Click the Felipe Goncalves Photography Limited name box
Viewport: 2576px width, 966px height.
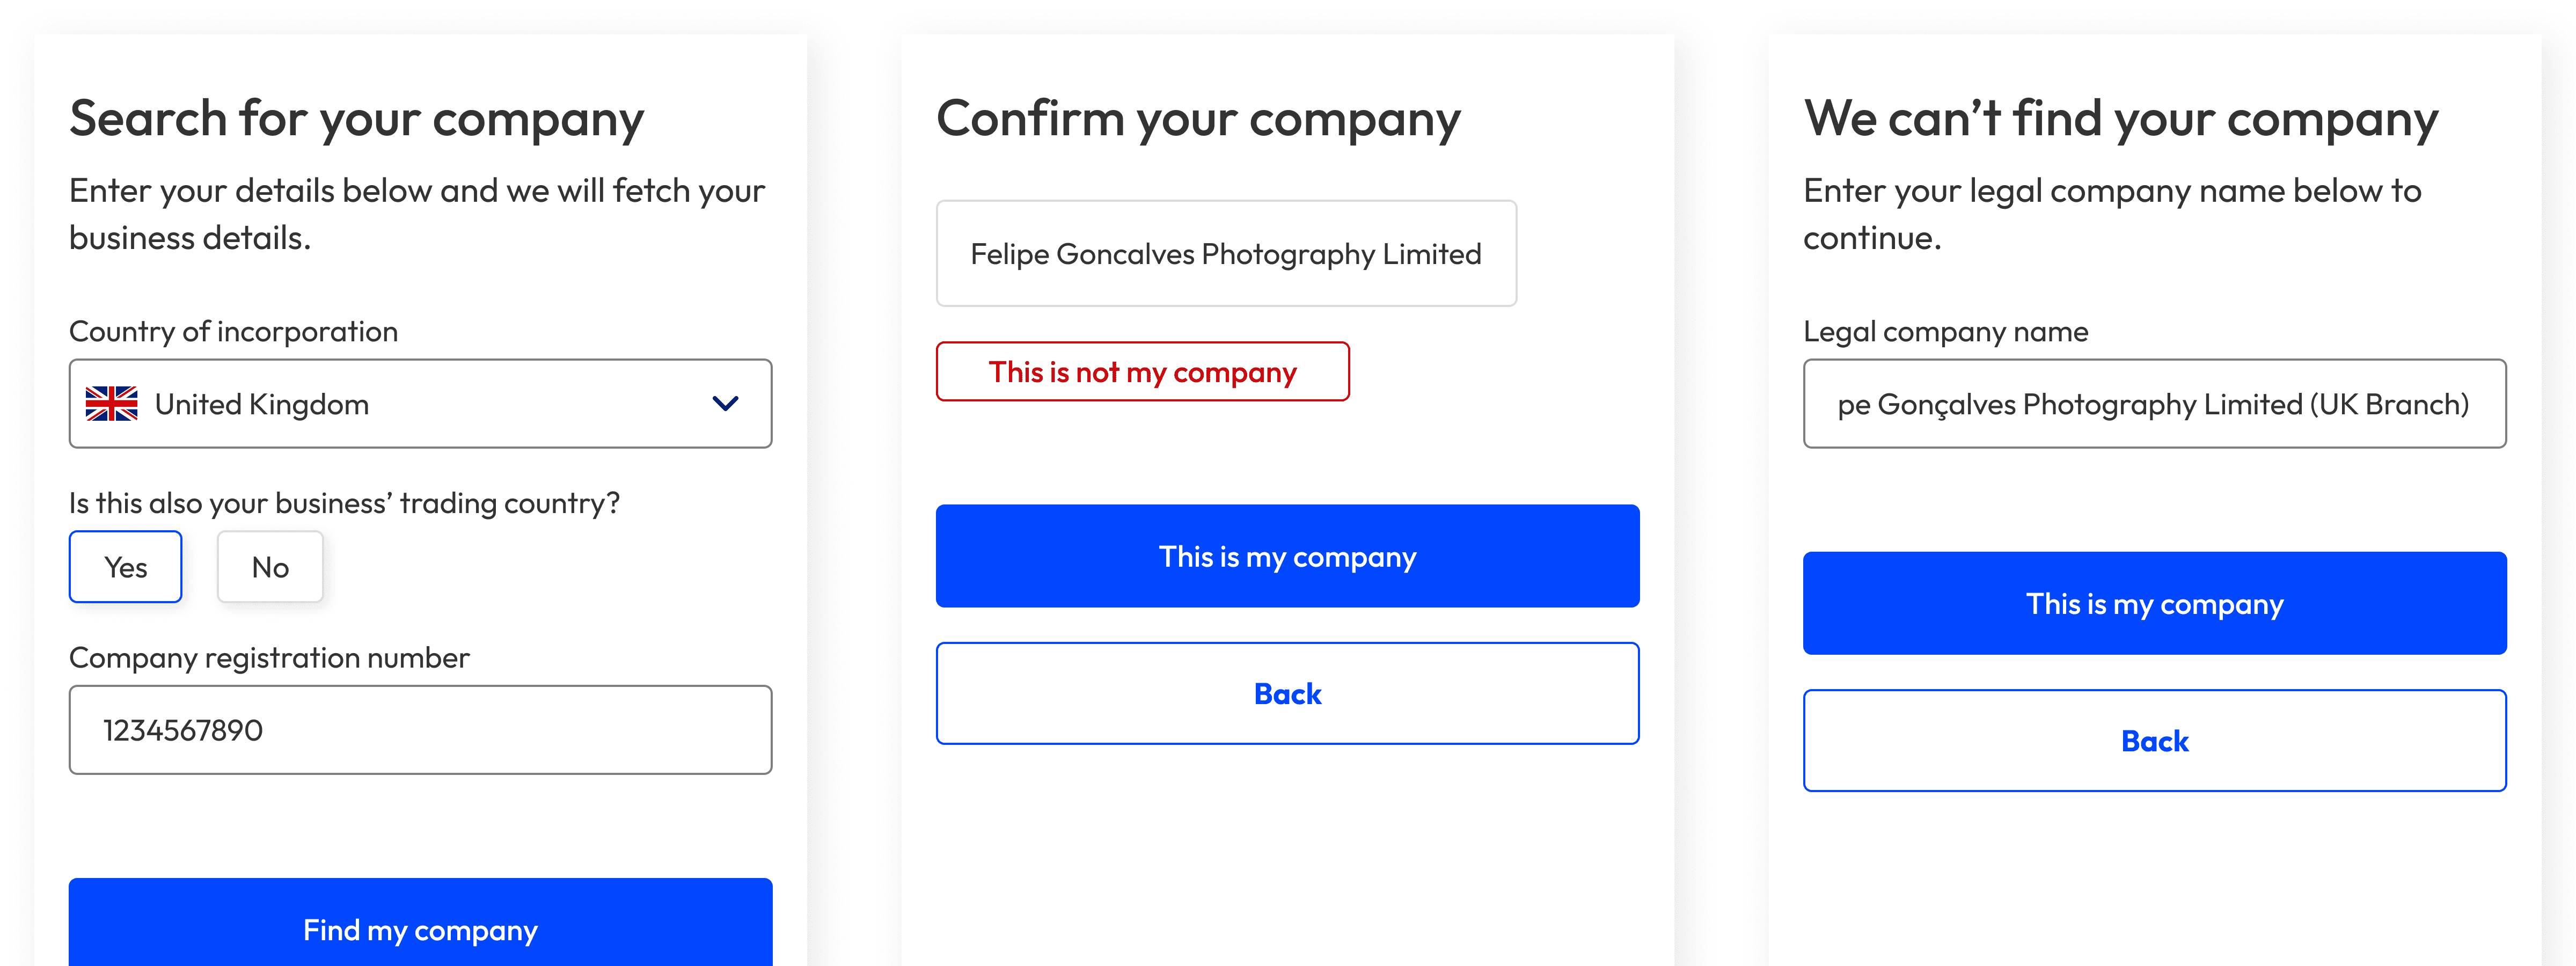(x=1226, y=253)
